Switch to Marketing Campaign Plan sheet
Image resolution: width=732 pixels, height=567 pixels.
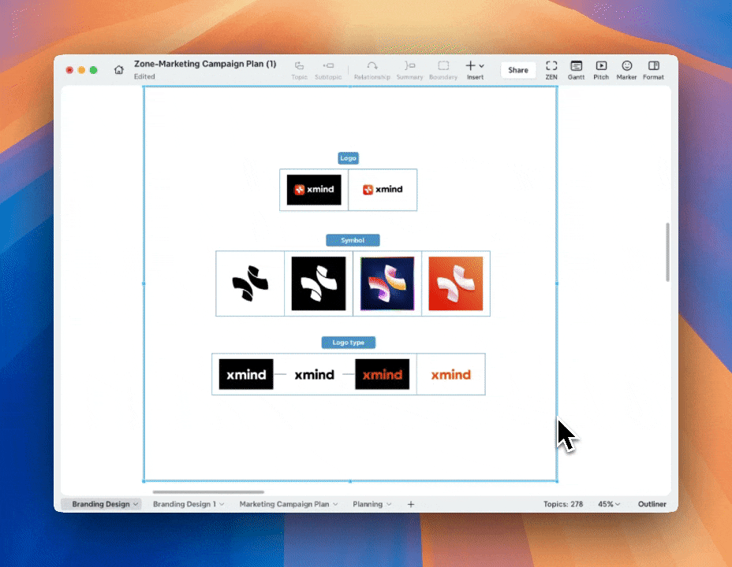[x=284, y=504]
